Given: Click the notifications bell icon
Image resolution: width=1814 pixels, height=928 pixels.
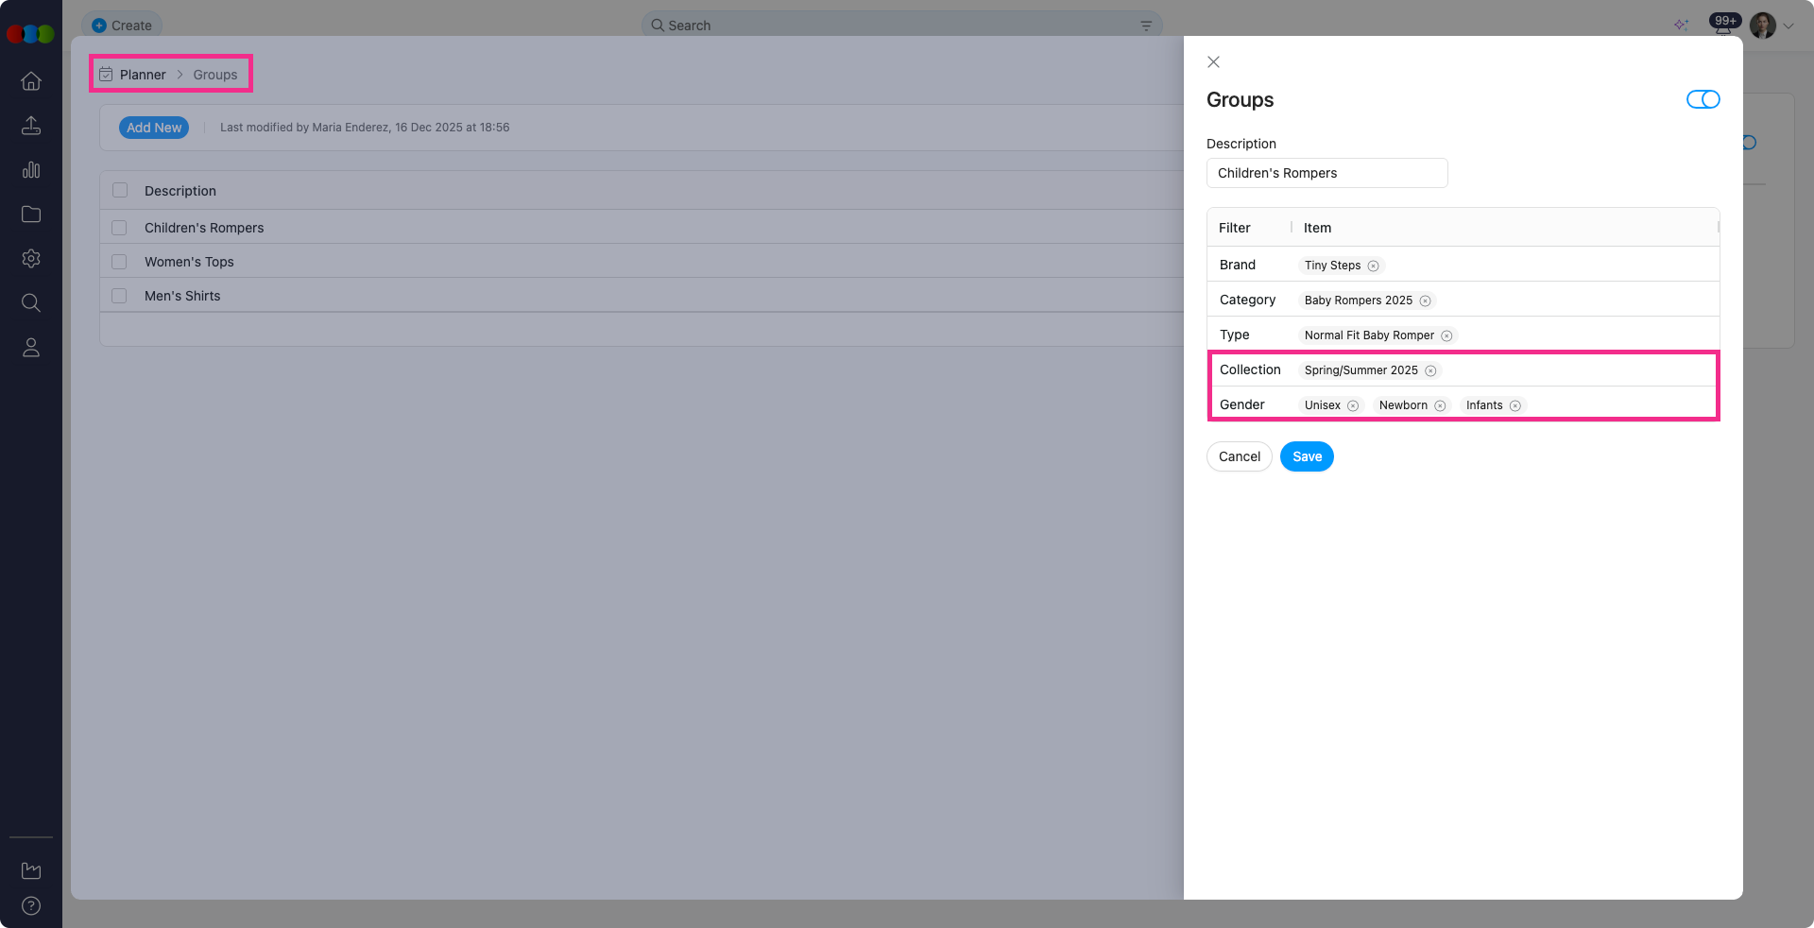Looking at the screenshot, I should pyautogui.click(x=1722, y=26).
